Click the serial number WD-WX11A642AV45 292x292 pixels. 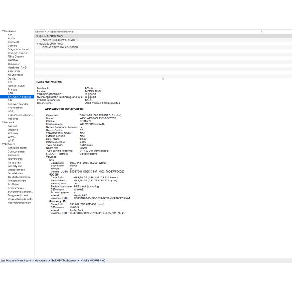92,124
